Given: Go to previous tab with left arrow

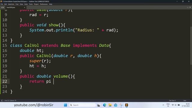Looking at the screenshot, I should point(2,7).
